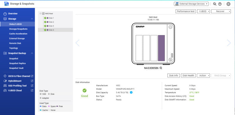Open the settings gear icon

tap(229, 4)
